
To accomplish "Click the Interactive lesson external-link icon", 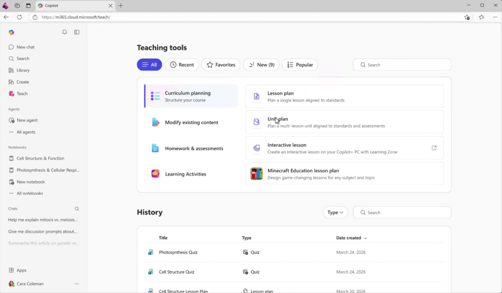I will [x=434, y=148].
